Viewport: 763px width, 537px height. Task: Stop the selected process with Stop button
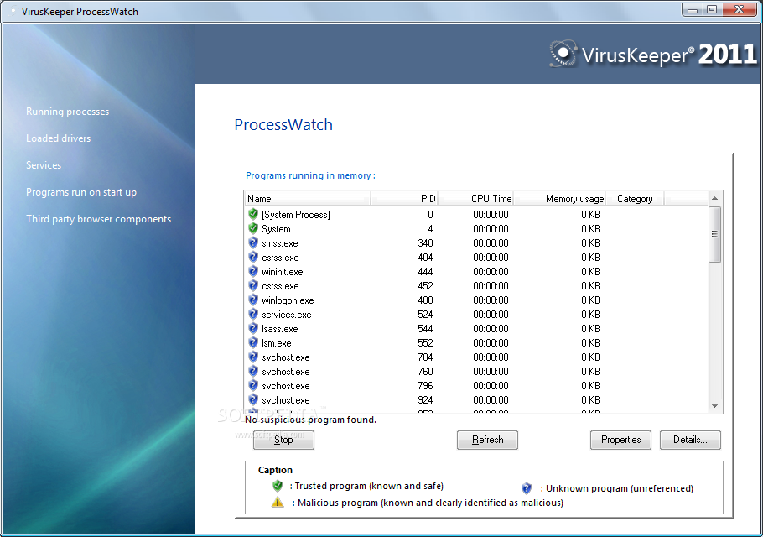coord(283,440)
